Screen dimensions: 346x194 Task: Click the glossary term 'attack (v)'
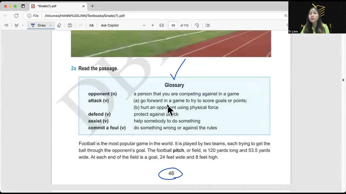pos(98,101)
